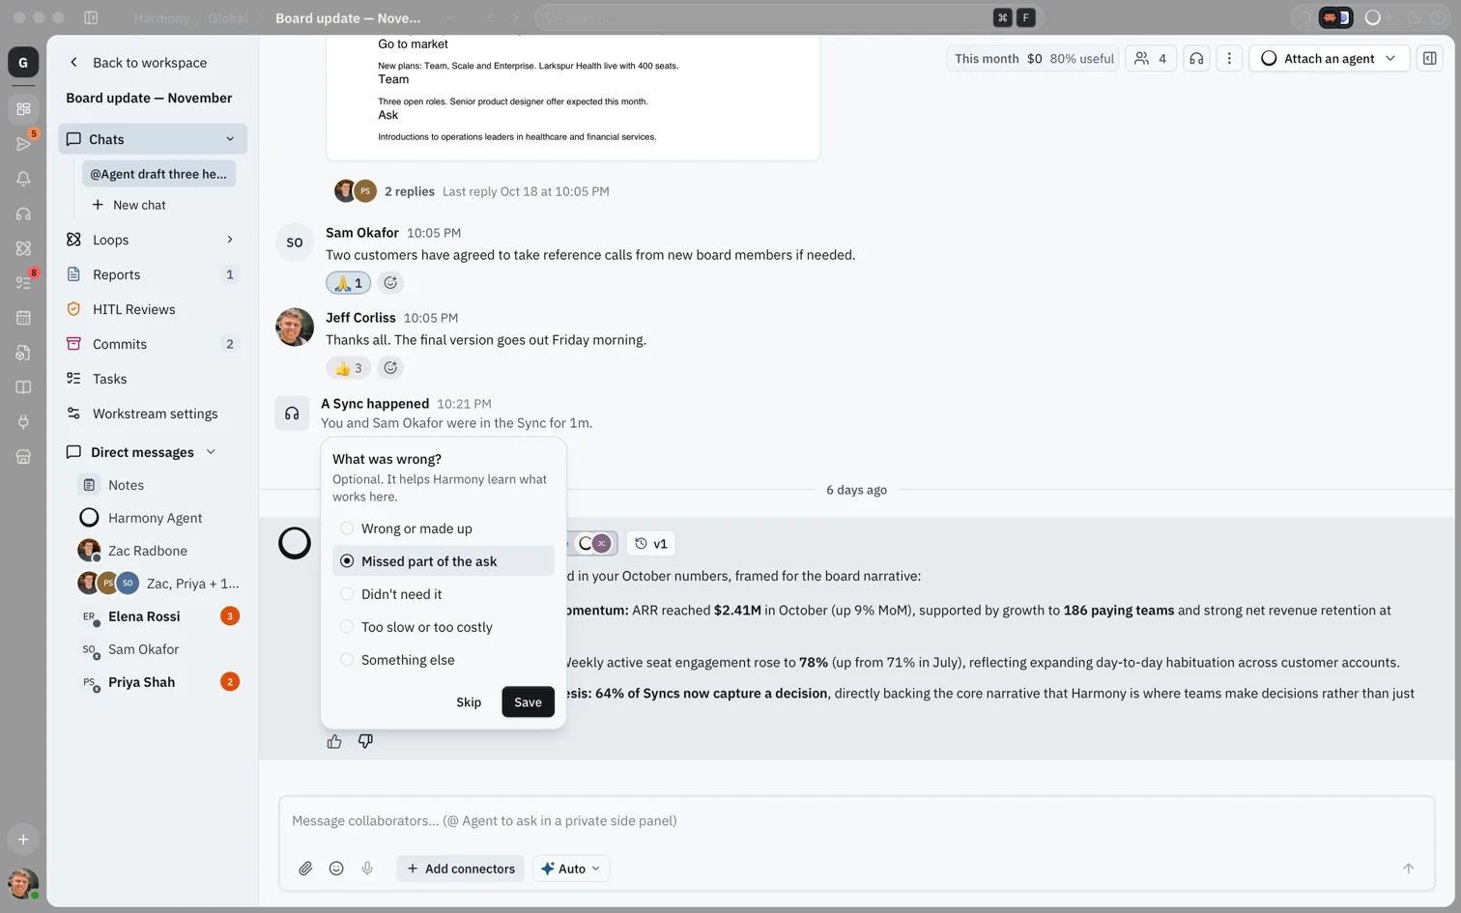The height and width of the screenshot is (913, 1461).
Task: Select 'Missed part of the ask' option
Action: [444, 561]
